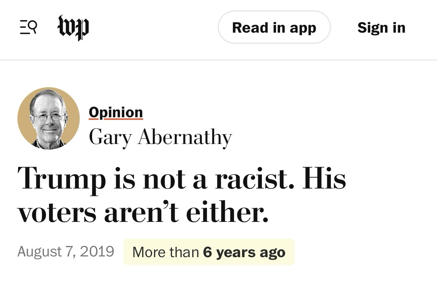Click the magnifying glass in the menu icon

[x=32, y=27]
